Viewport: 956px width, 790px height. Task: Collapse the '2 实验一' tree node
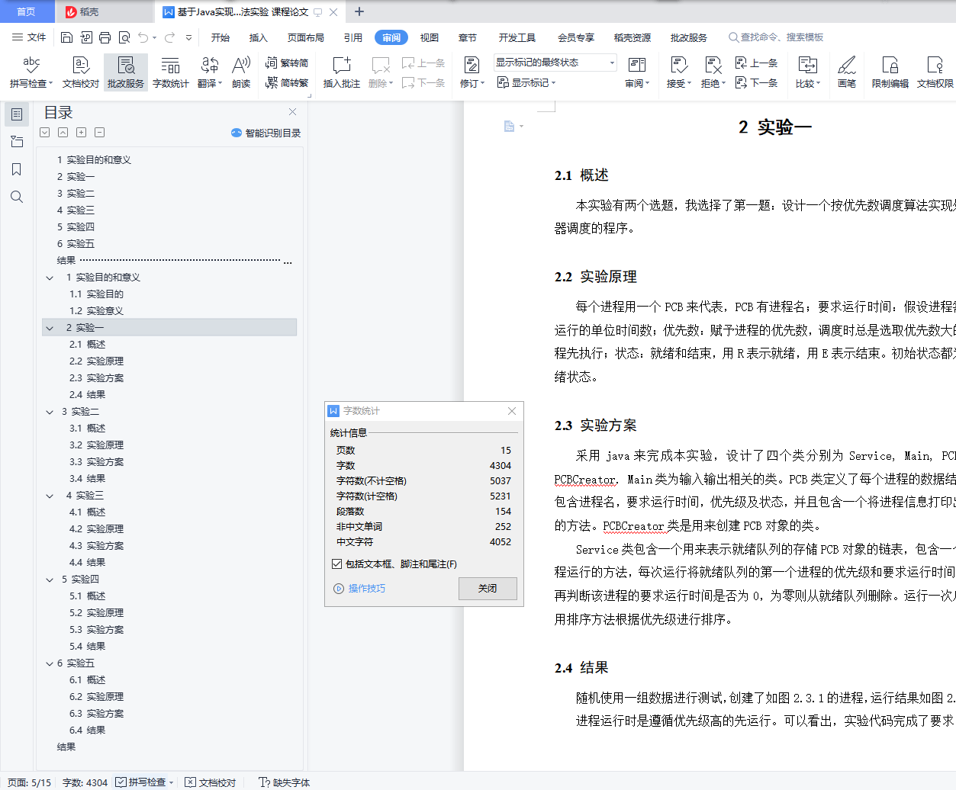(x=50, y=328)
